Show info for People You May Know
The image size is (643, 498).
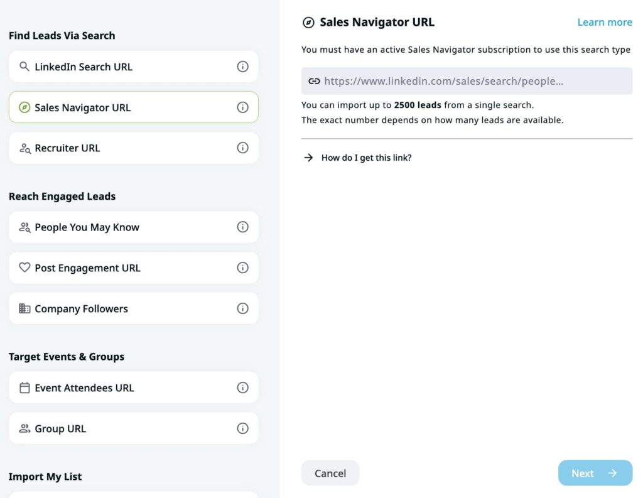(x=242, y=227)
